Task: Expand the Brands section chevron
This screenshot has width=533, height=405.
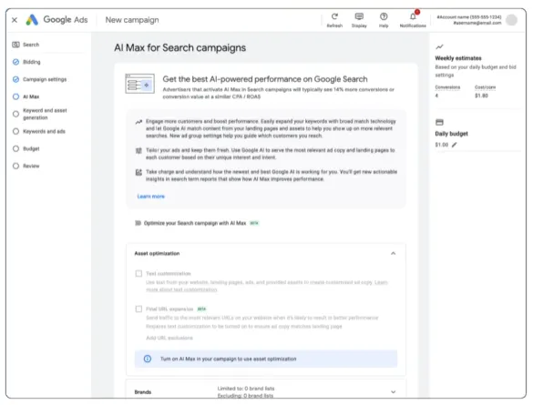Action: coord(394,391)
